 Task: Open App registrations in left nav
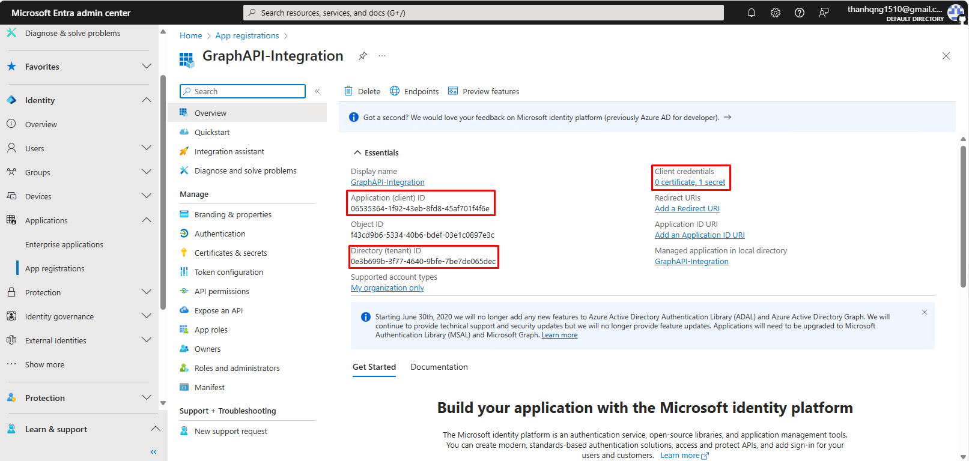tap(55, 268)
